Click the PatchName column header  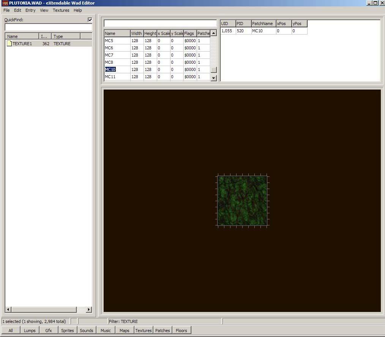coord(263,24)
